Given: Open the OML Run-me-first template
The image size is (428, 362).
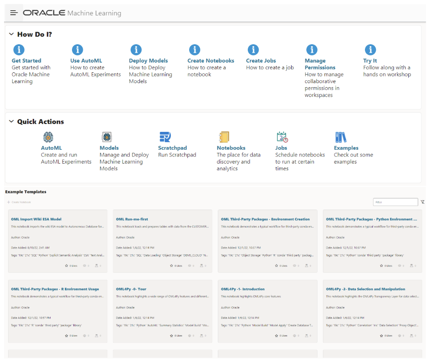Looking at the screenshot, I should pos(132,219).
